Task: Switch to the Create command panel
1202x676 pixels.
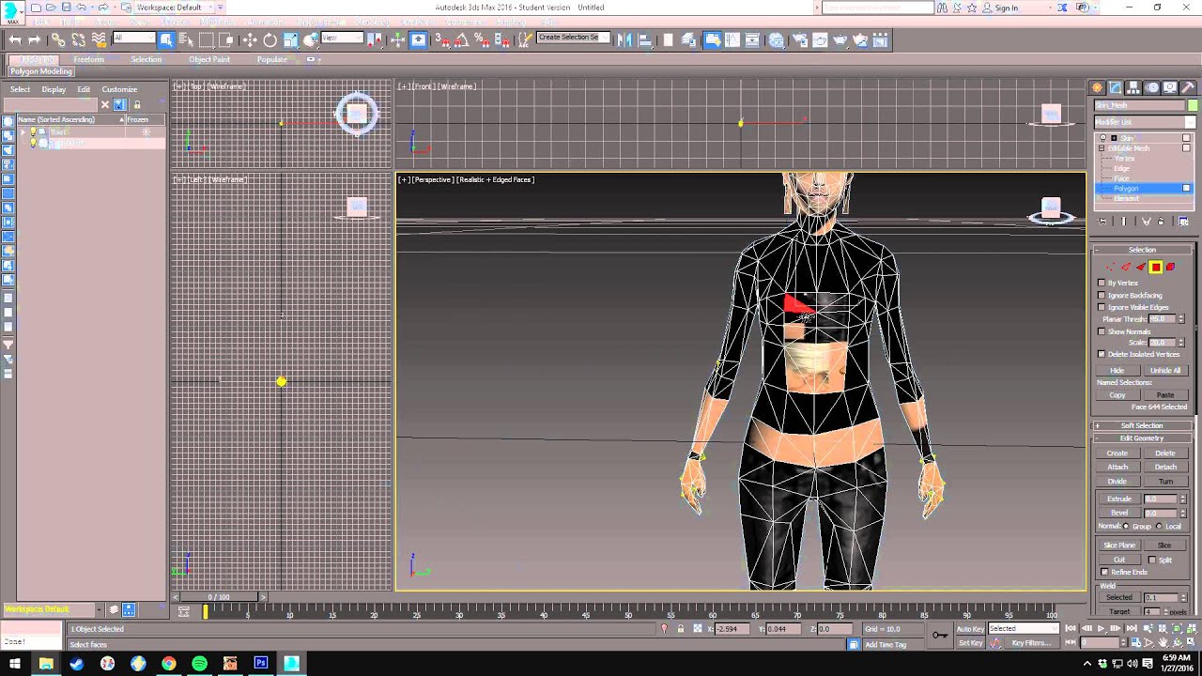Action: pos(1097,87)
